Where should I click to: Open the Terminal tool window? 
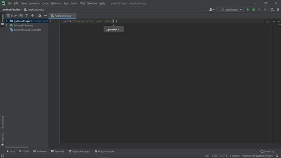(x=58, y=151)
